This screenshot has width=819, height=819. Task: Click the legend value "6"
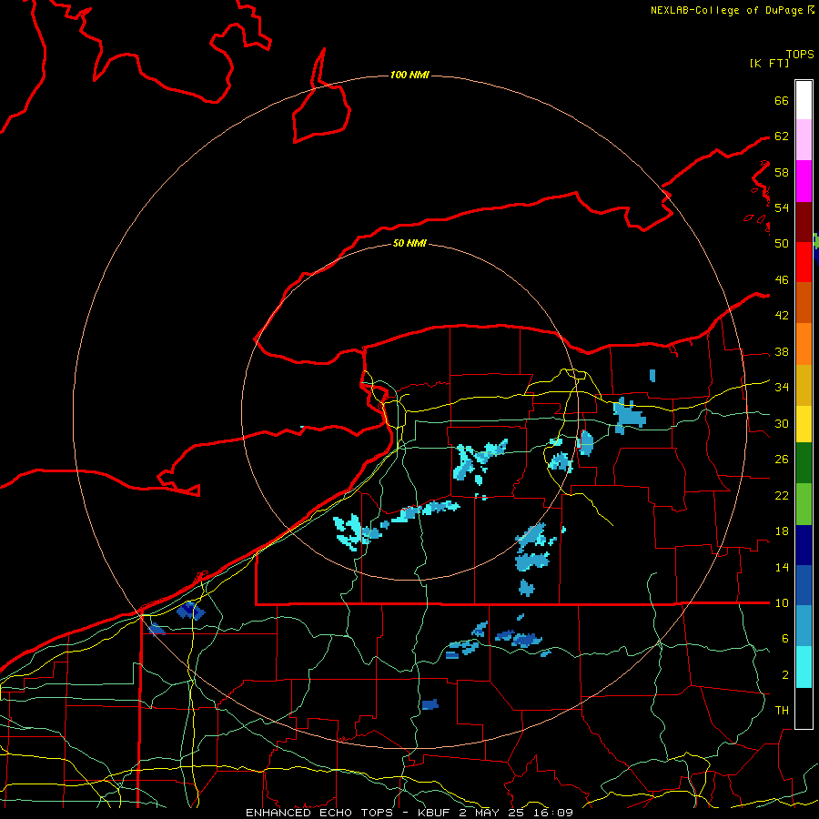785,639
